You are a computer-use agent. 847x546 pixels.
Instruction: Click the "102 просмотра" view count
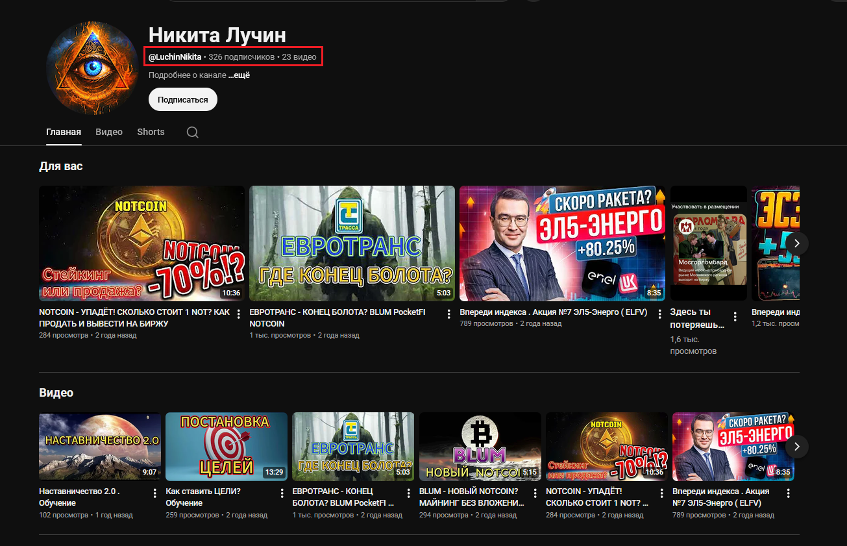click(x=64, y=515)
